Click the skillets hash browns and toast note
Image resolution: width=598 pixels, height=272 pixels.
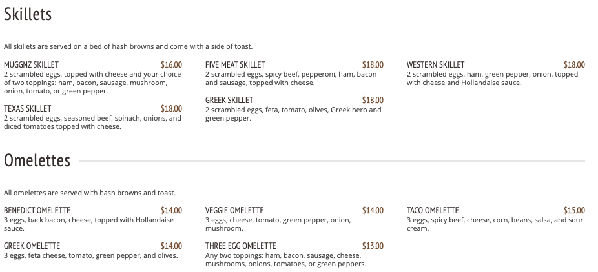(128, 46)
